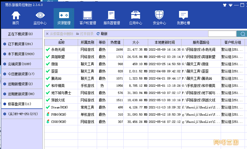Sort by 等级 column header

pos(102,42)
